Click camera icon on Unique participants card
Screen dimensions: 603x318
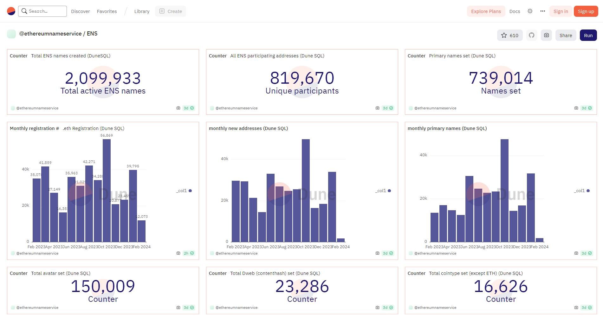tap(377, 108)
